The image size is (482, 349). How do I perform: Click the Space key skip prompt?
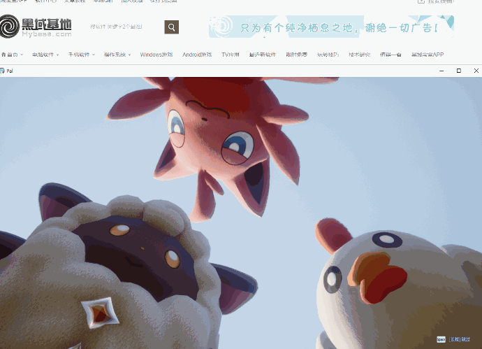pyautogui.click(x=441, y=339)
